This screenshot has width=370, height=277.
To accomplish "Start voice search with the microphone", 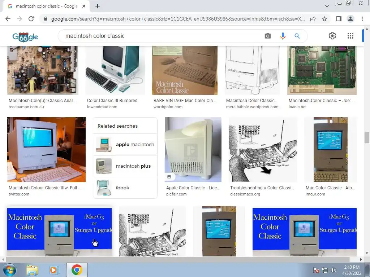I will tap(283, 36).
